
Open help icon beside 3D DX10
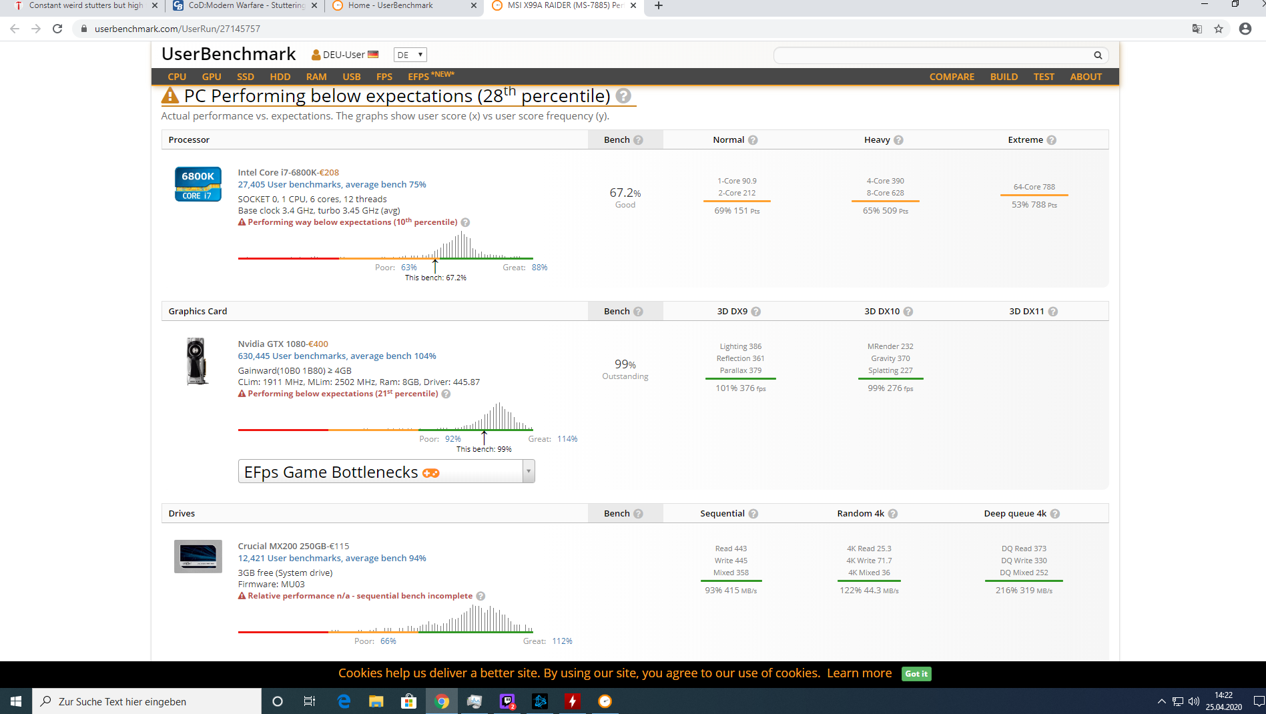908,312
